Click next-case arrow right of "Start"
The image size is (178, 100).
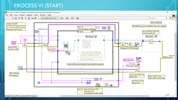(92, 32)
